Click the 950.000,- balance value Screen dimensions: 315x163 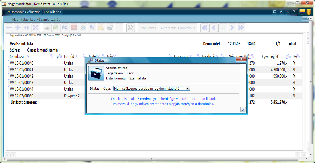coord(280,76)
